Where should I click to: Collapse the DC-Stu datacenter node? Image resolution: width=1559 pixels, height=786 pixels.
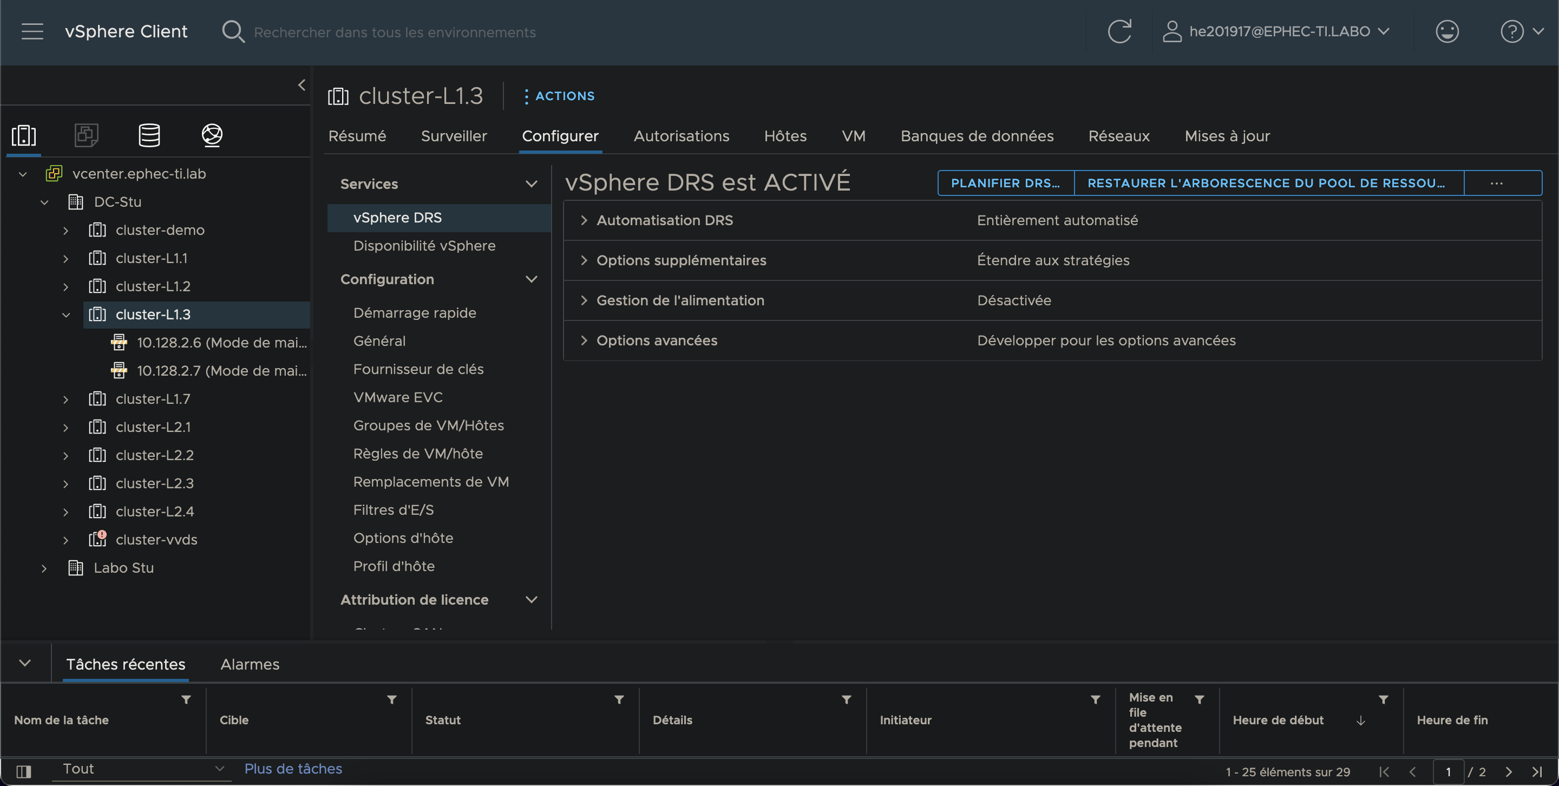coord(44,202)
